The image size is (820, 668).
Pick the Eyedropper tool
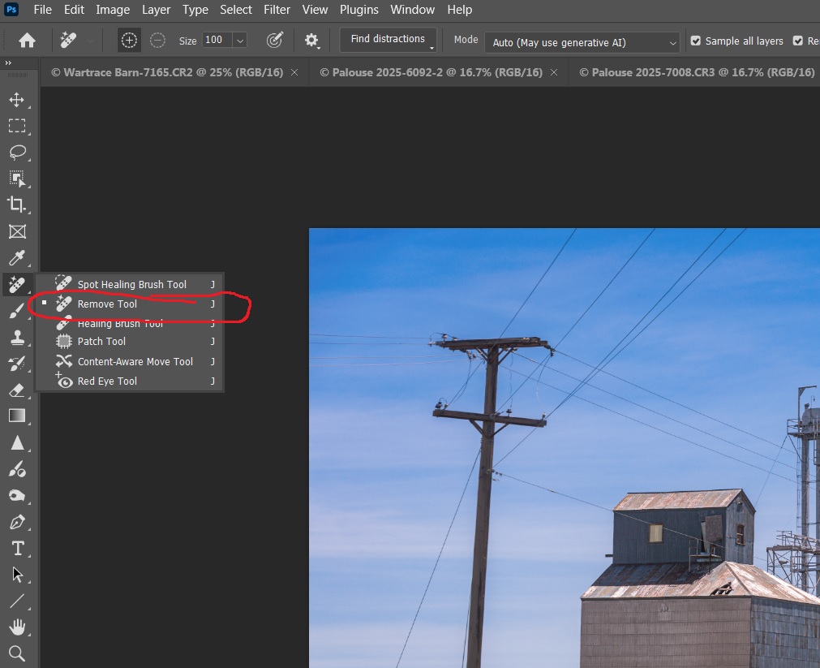(16, 258)
